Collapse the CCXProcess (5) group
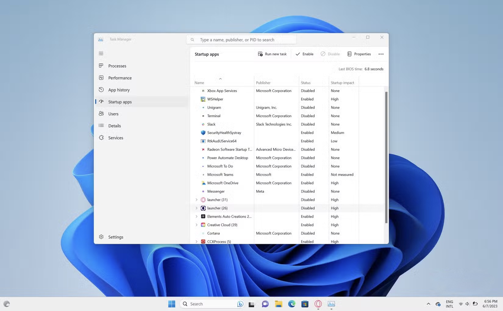503x311 pixels. pyautogui.click(x=196, y=241)
